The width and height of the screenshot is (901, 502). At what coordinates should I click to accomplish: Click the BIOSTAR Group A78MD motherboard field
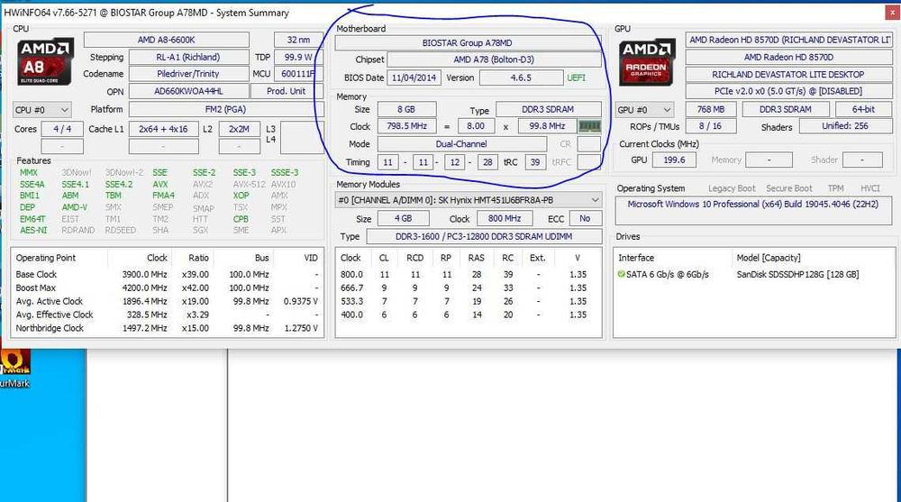point(467,42)
